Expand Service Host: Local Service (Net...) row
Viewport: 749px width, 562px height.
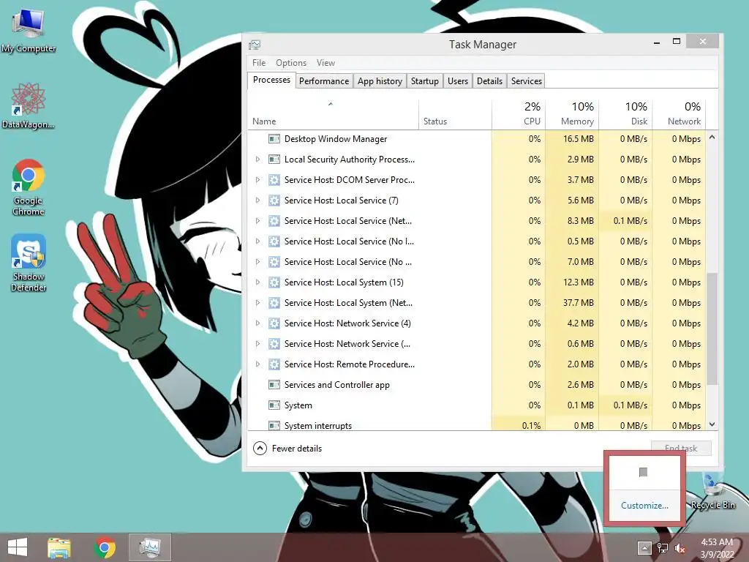click(258, 221)
